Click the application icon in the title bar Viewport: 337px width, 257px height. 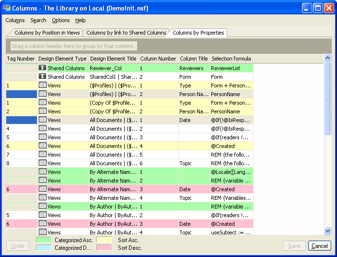[6, 8]
